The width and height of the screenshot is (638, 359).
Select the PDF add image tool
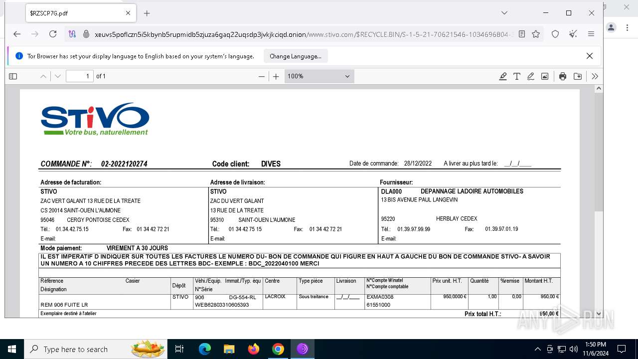545,76
